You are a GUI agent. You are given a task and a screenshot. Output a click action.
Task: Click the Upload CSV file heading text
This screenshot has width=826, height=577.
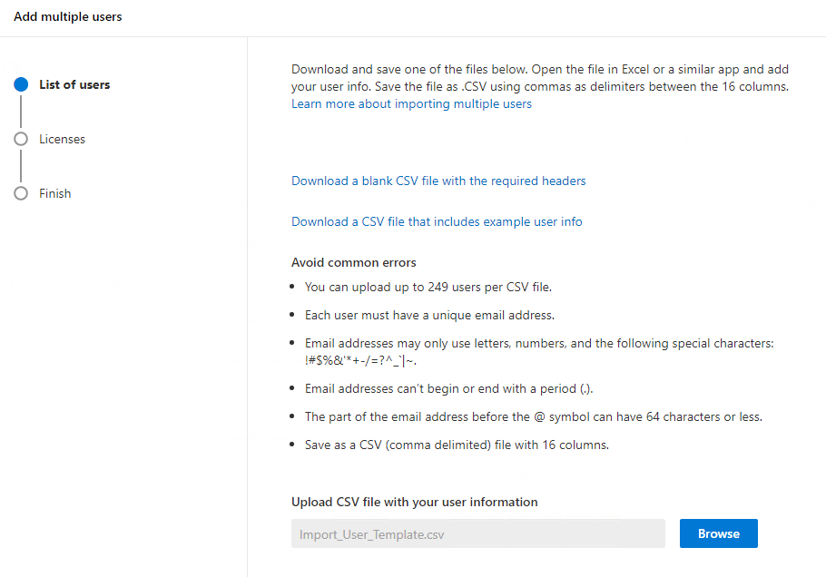pos(414,502)
